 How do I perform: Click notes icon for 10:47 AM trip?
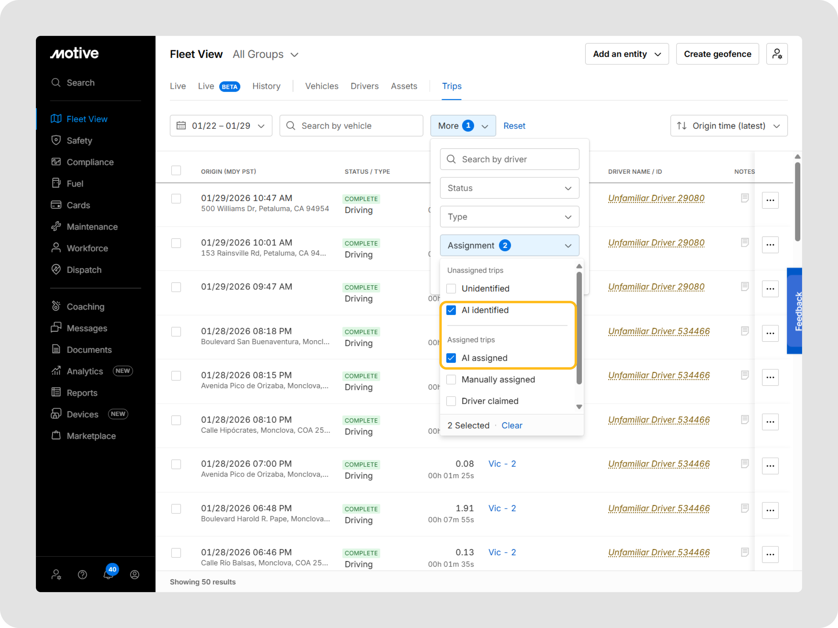coord(744,198)
